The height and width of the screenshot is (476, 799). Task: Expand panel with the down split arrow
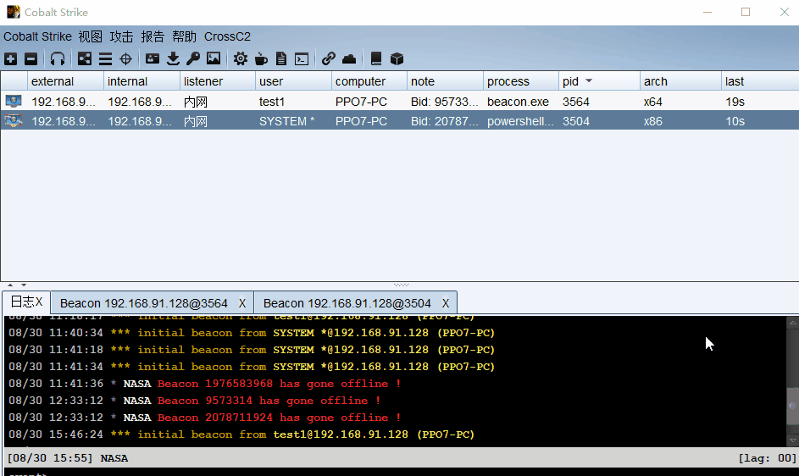(x=24, y=285)
